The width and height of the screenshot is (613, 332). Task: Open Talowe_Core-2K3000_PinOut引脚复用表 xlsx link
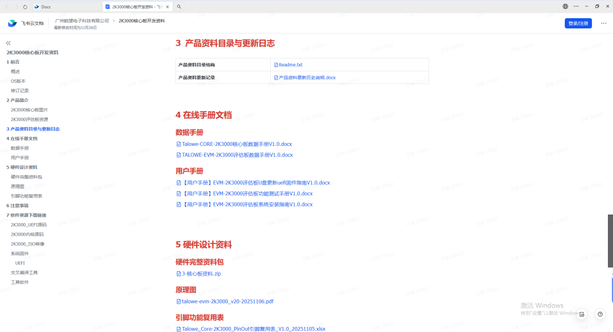(x=253, y=329)
